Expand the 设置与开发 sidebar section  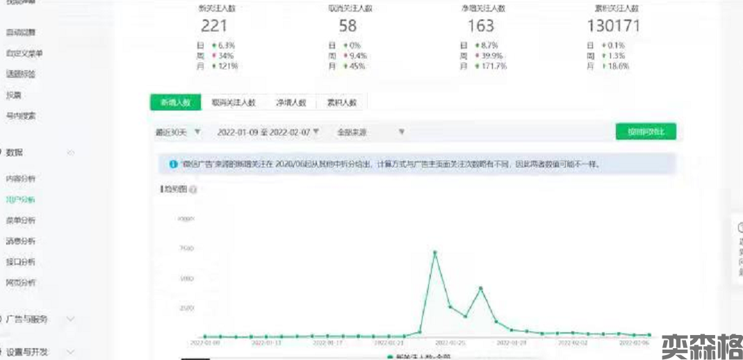click(x=70, y=352)
